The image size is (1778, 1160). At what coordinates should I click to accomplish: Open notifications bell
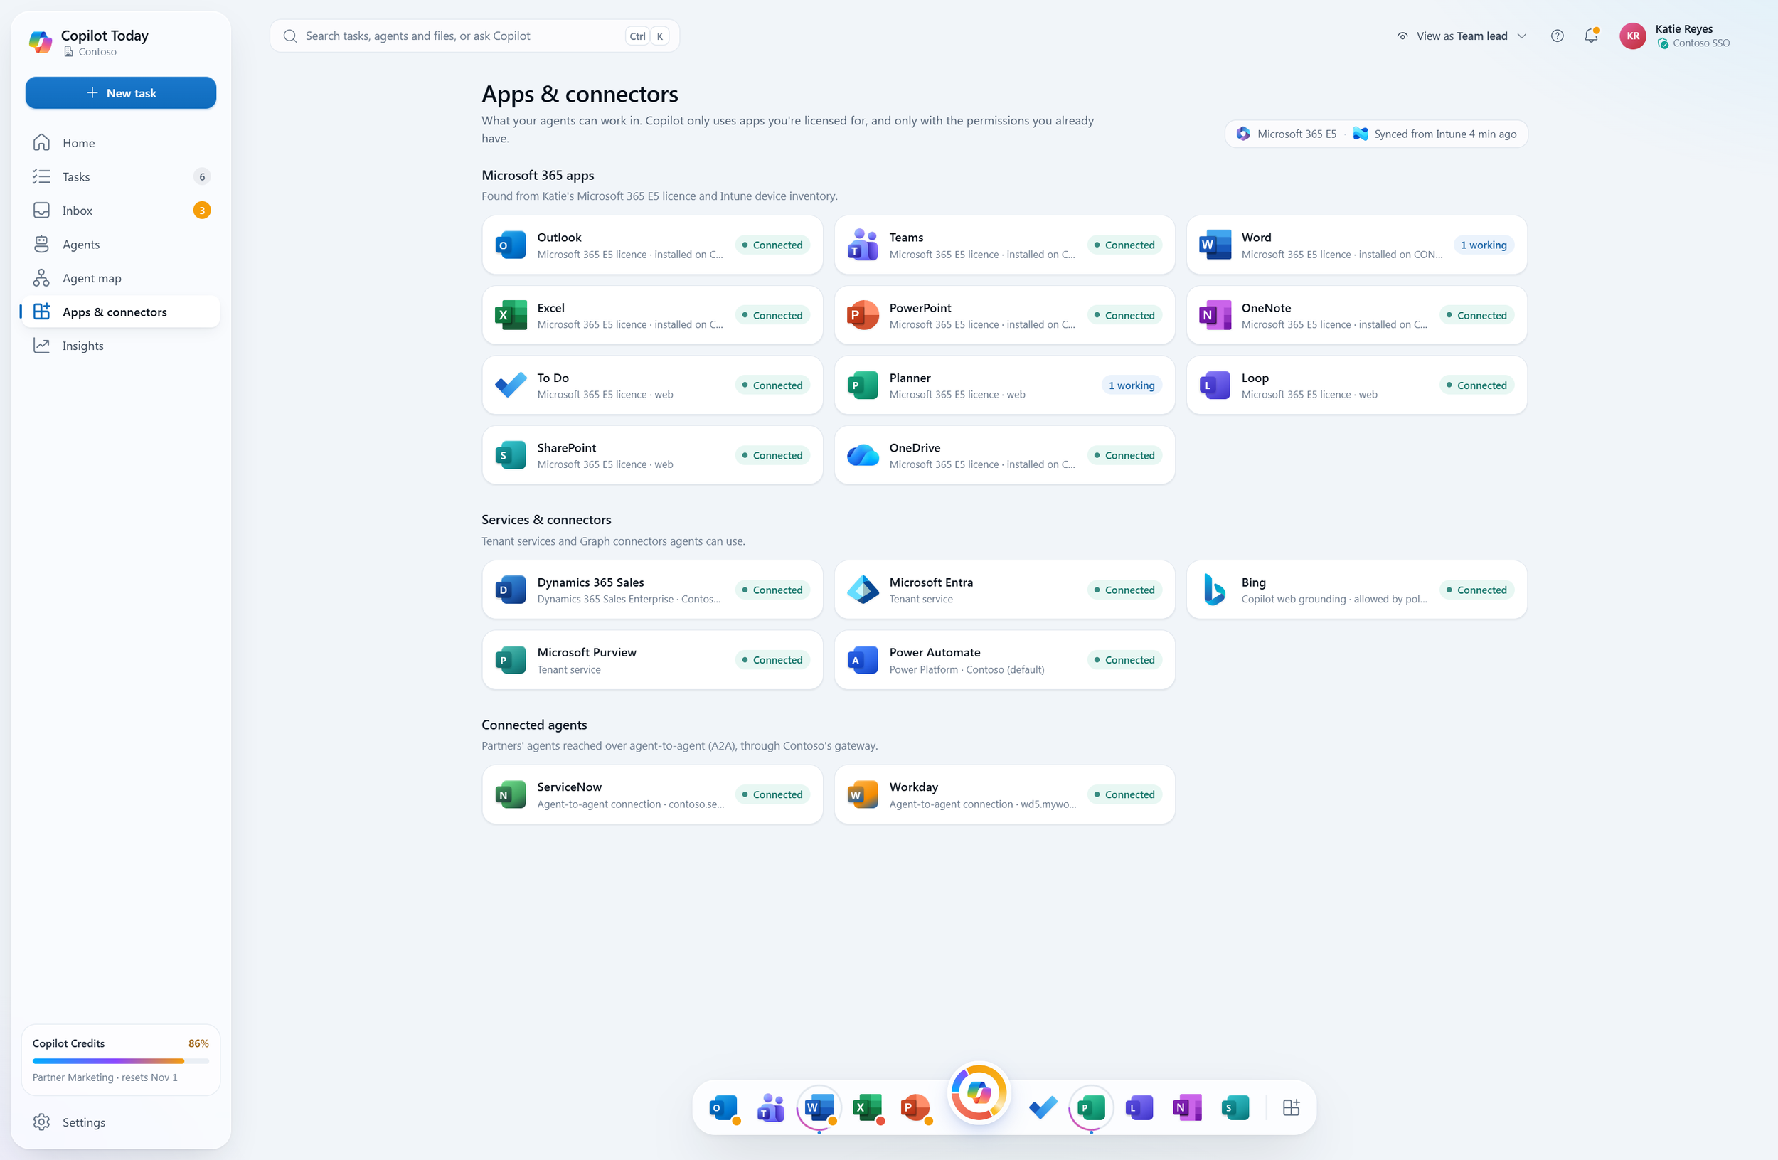[1591, 36]
